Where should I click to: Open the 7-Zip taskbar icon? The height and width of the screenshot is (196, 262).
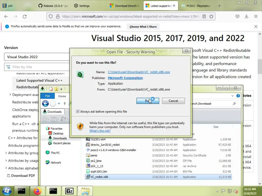click(69, 191)
